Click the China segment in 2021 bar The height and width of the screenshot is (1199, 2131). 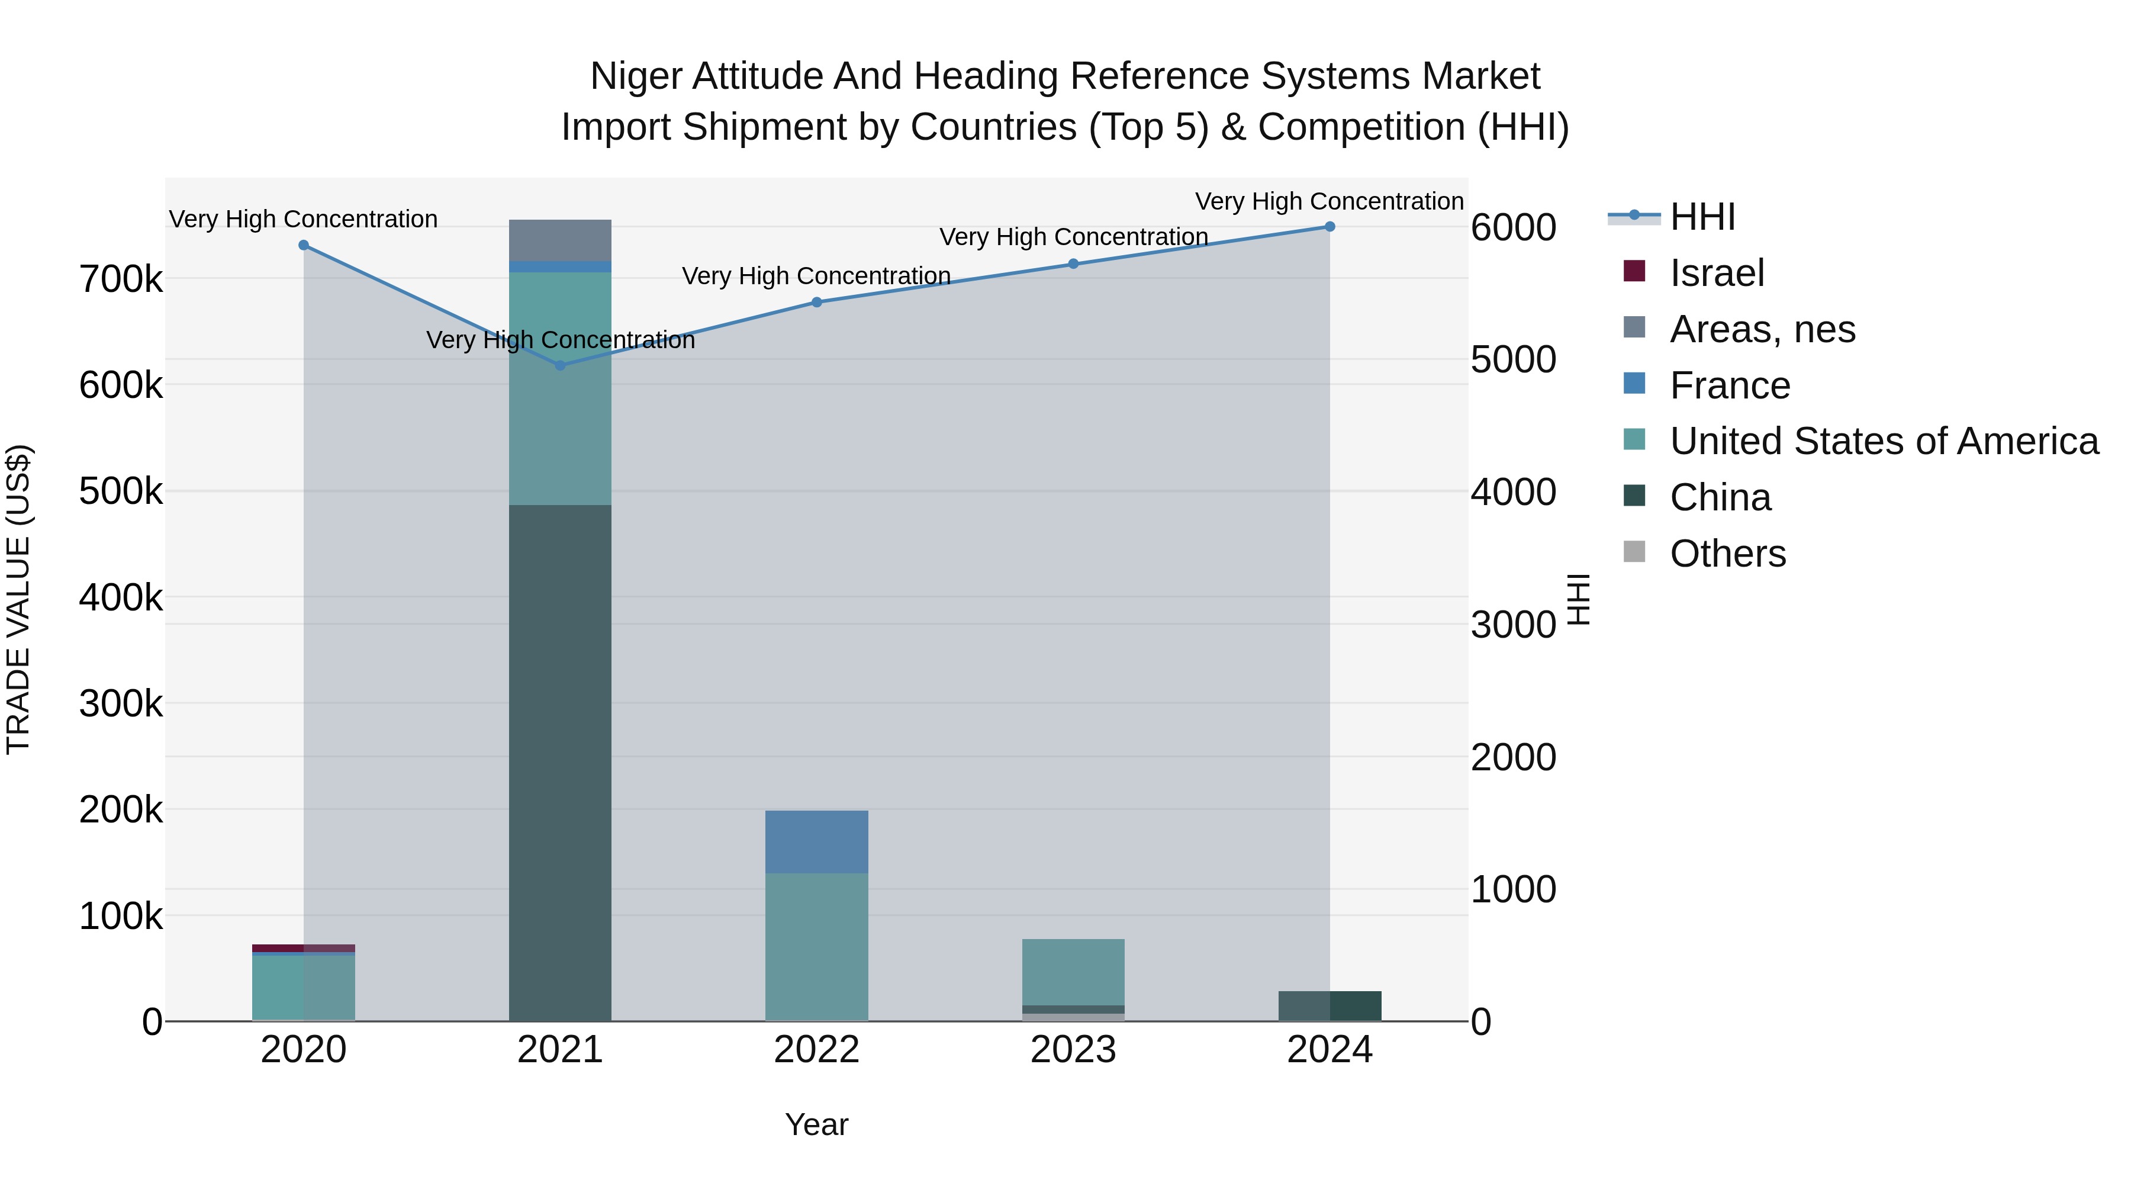coord(560,762)
